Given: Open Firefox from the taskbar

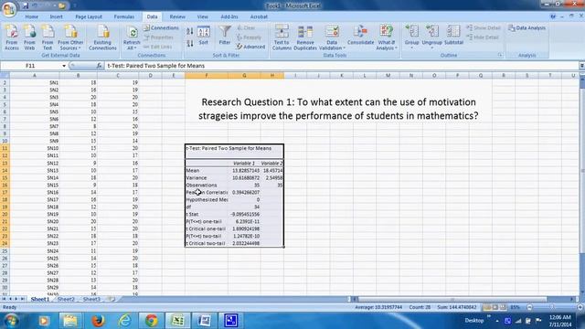Looking at the screenshot, I should [x=98, y=321].
